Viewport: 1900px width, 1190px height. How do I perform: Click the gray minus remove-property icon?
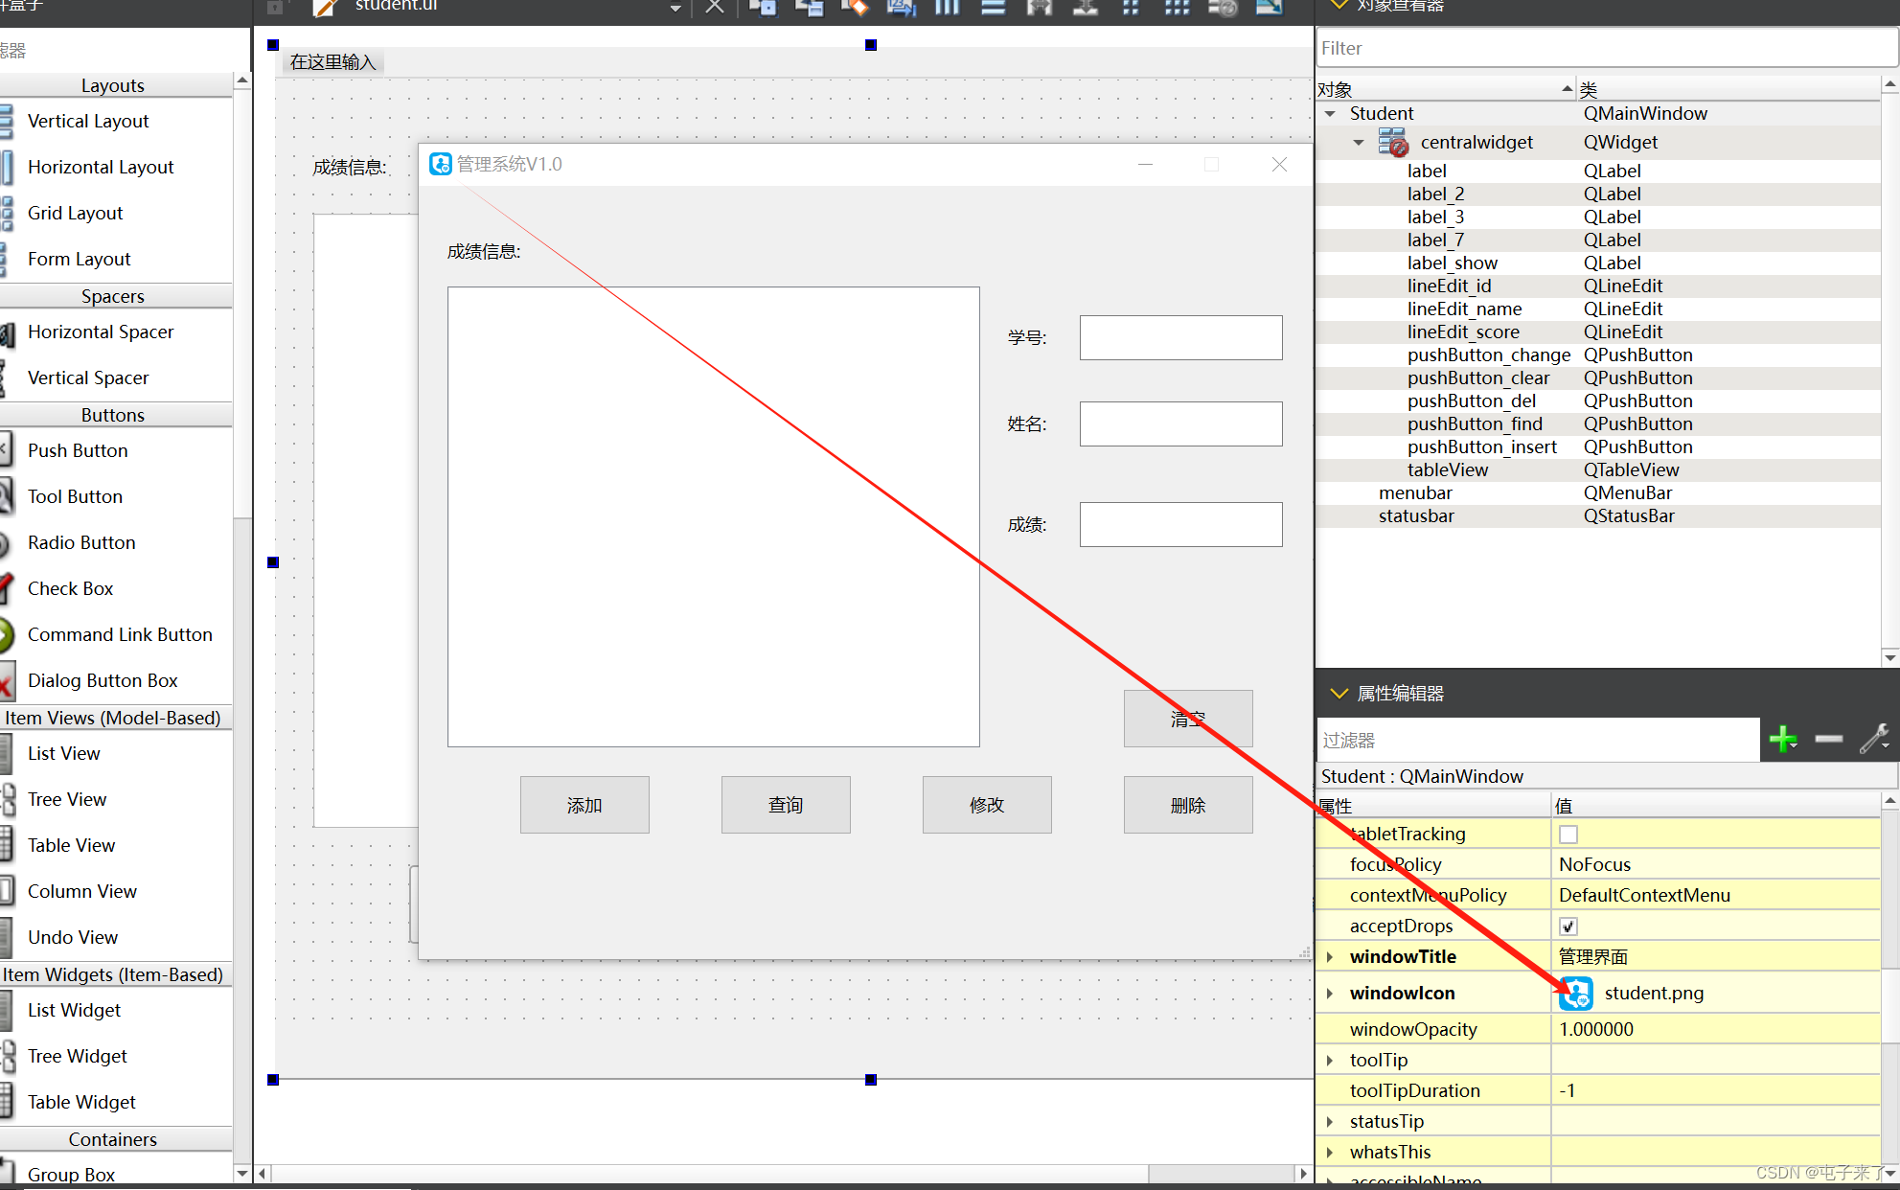click(x=1828, y=740)
